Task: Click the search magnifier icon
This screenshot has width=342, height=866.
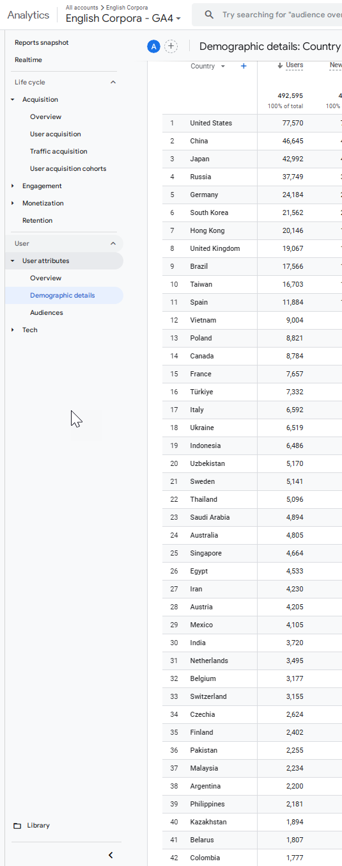Action: pyautogui.click(x=209, y=15)
